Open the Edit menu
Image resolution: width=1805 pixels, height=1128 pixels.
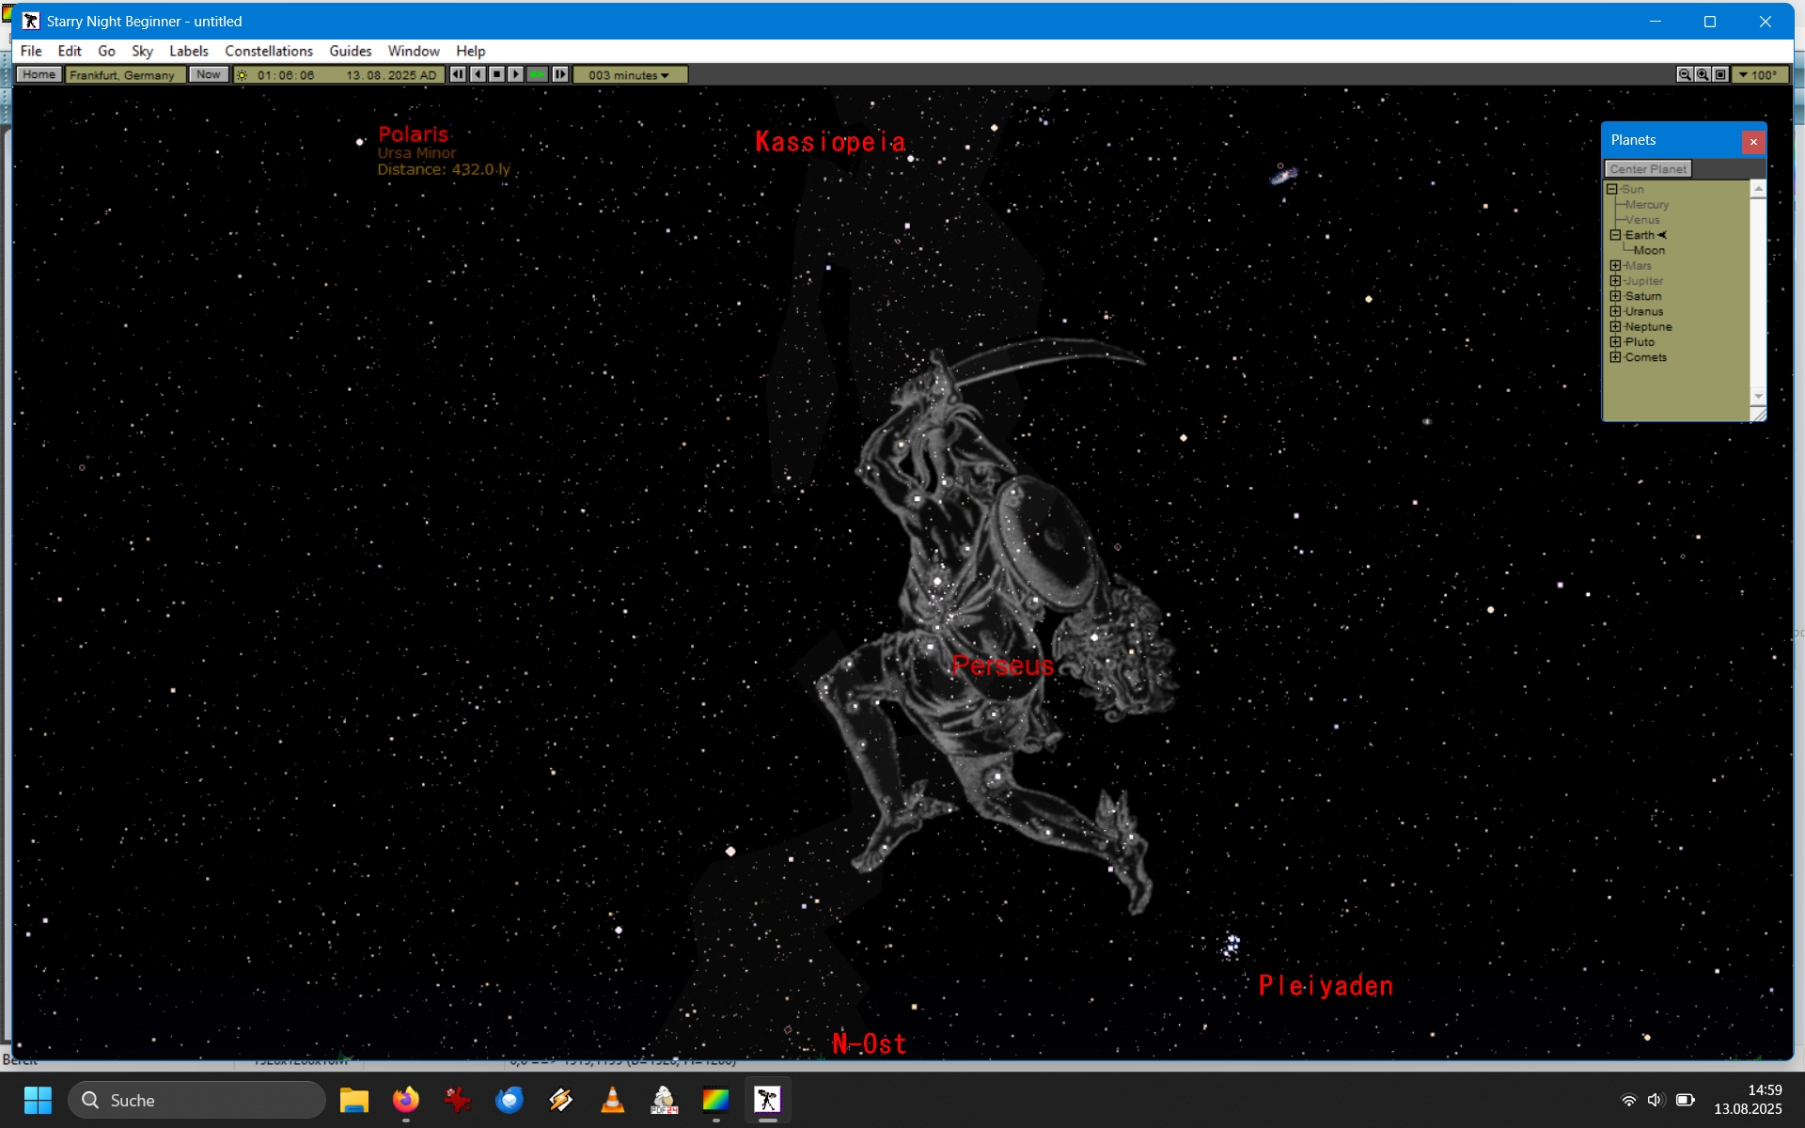click(x=70, y=51)
